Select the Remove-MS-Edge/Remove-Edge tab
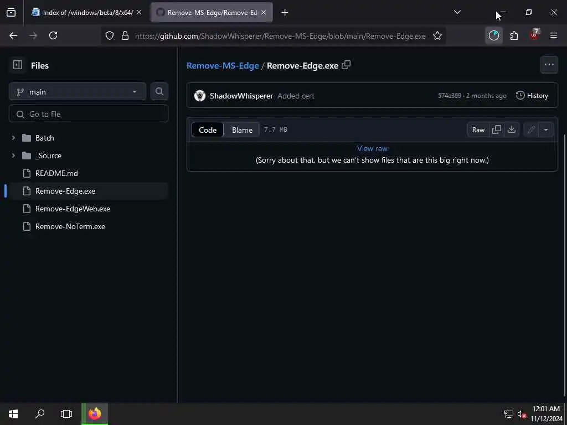Screen dimensions: 567x425 pos(212,13)
